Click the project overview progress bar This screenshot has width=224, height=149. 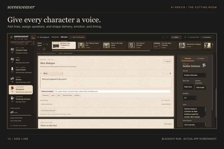coord(21,115)
